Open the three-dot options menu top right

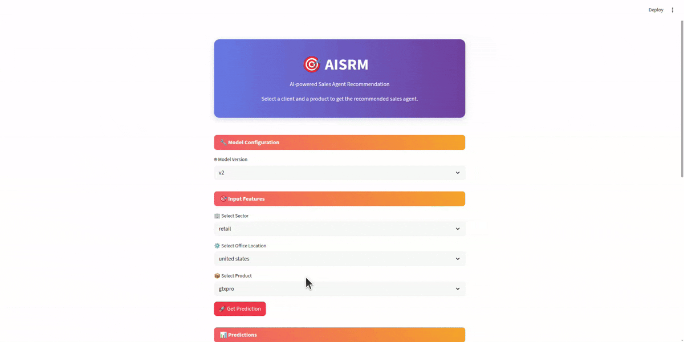[673, 10]
